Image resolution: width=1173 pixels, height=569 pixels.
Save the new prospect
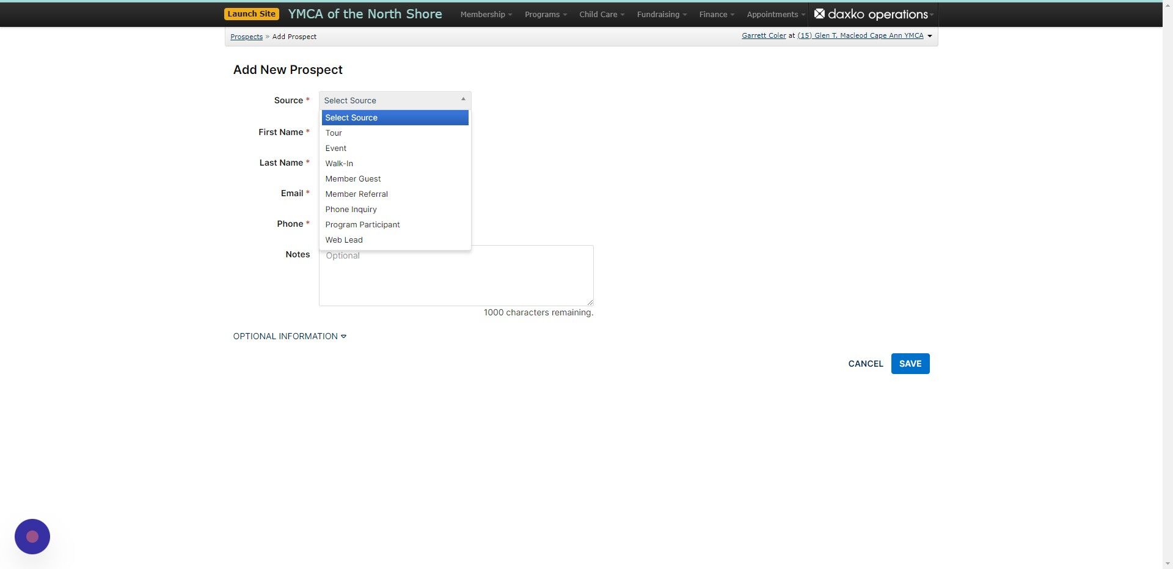click(910, 363)
